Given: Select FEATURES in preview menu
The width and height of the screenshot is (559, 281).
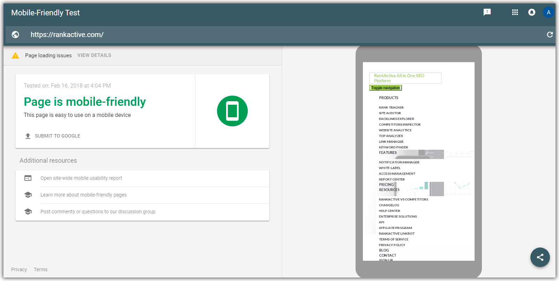Looking at the screenshot, I should click(388, 153).
